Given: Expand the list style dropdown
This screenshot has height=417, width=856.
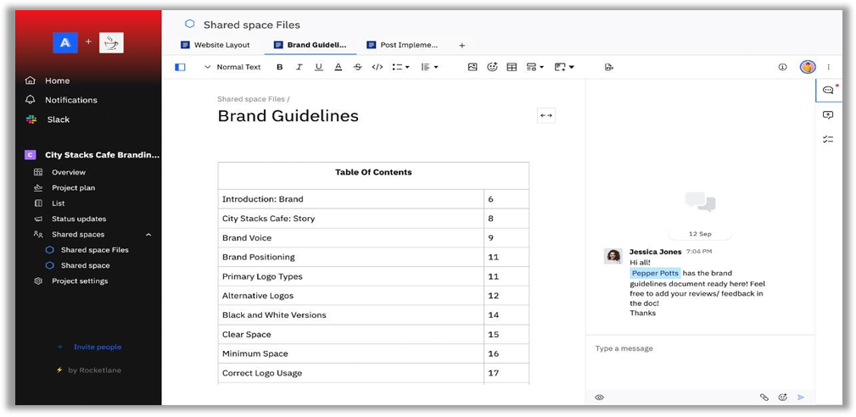Looking at the screenshot, I should [x=400, y=67].
